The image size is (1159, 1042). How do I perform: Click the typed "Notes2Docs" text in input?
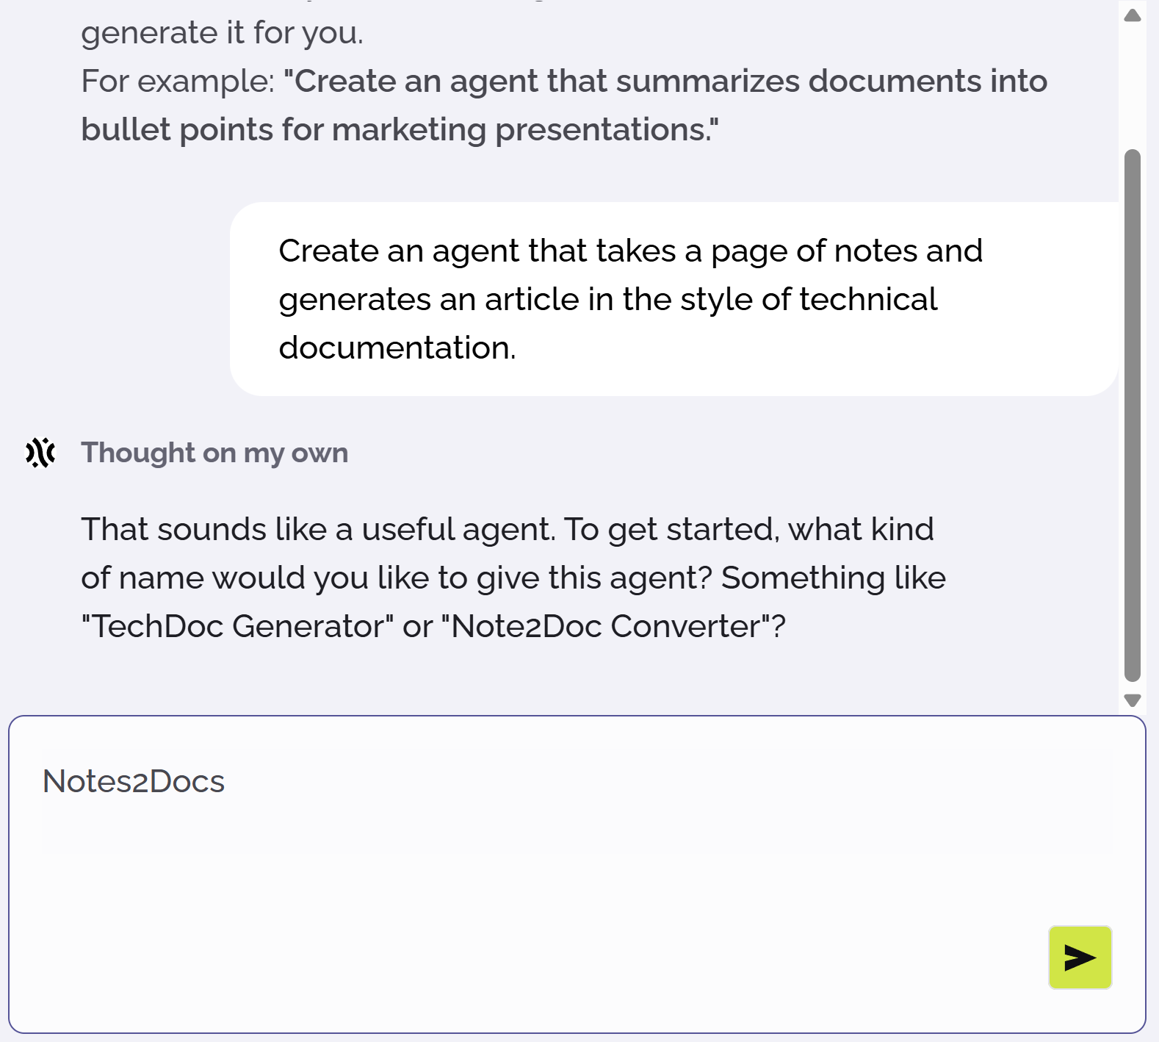134,781
